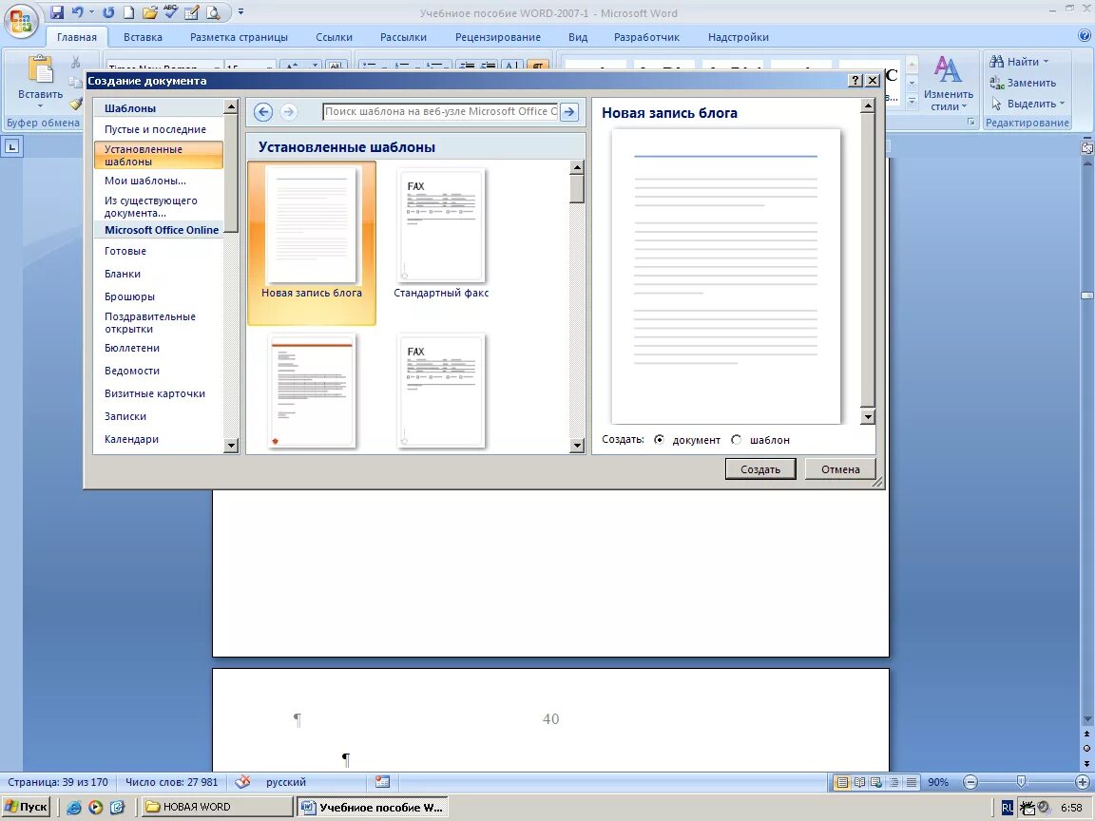Select the Рассылки ribbon tab
The width and height of the screenshot is (1095, 821).
[404, 37]
